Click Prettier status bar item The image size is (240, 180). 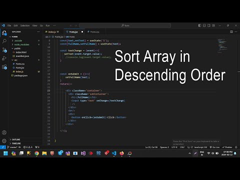pyautogui.click(x=227, y=147)
